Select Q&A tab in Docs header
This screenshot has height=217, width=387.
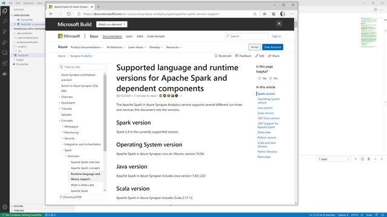tap(140, 36)
